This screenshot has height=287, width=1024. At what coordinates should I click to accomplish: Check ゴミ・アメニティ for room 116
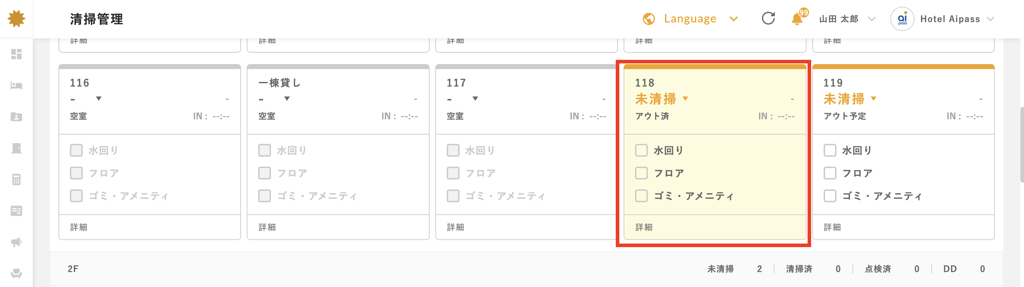pos(76,196)
